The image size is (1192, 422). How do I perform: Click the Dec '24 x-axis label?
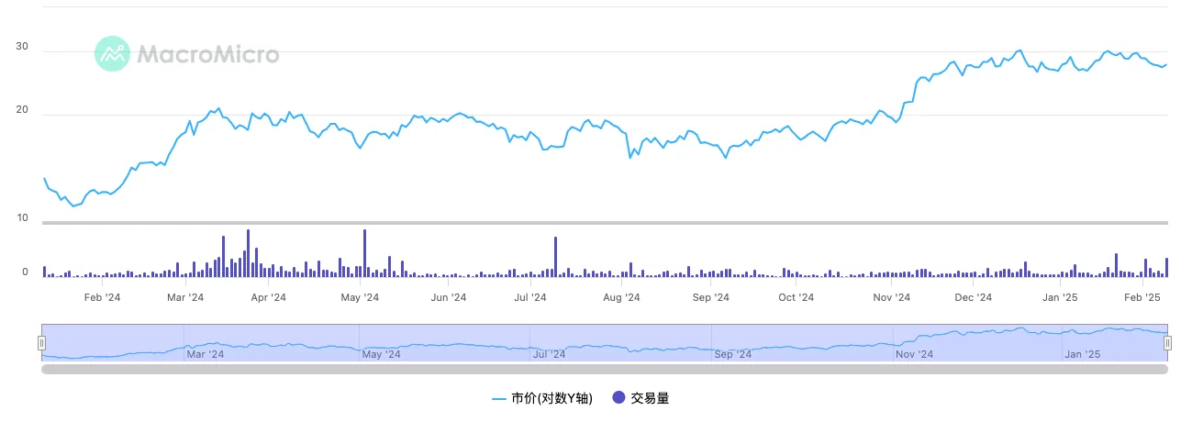click(973, 297)
